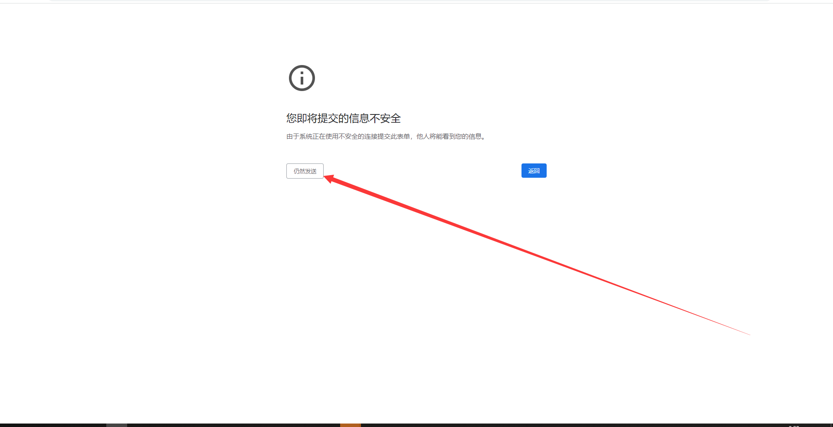Switch to the gray-highlighted taskbar app

click(x=117, y=425)
